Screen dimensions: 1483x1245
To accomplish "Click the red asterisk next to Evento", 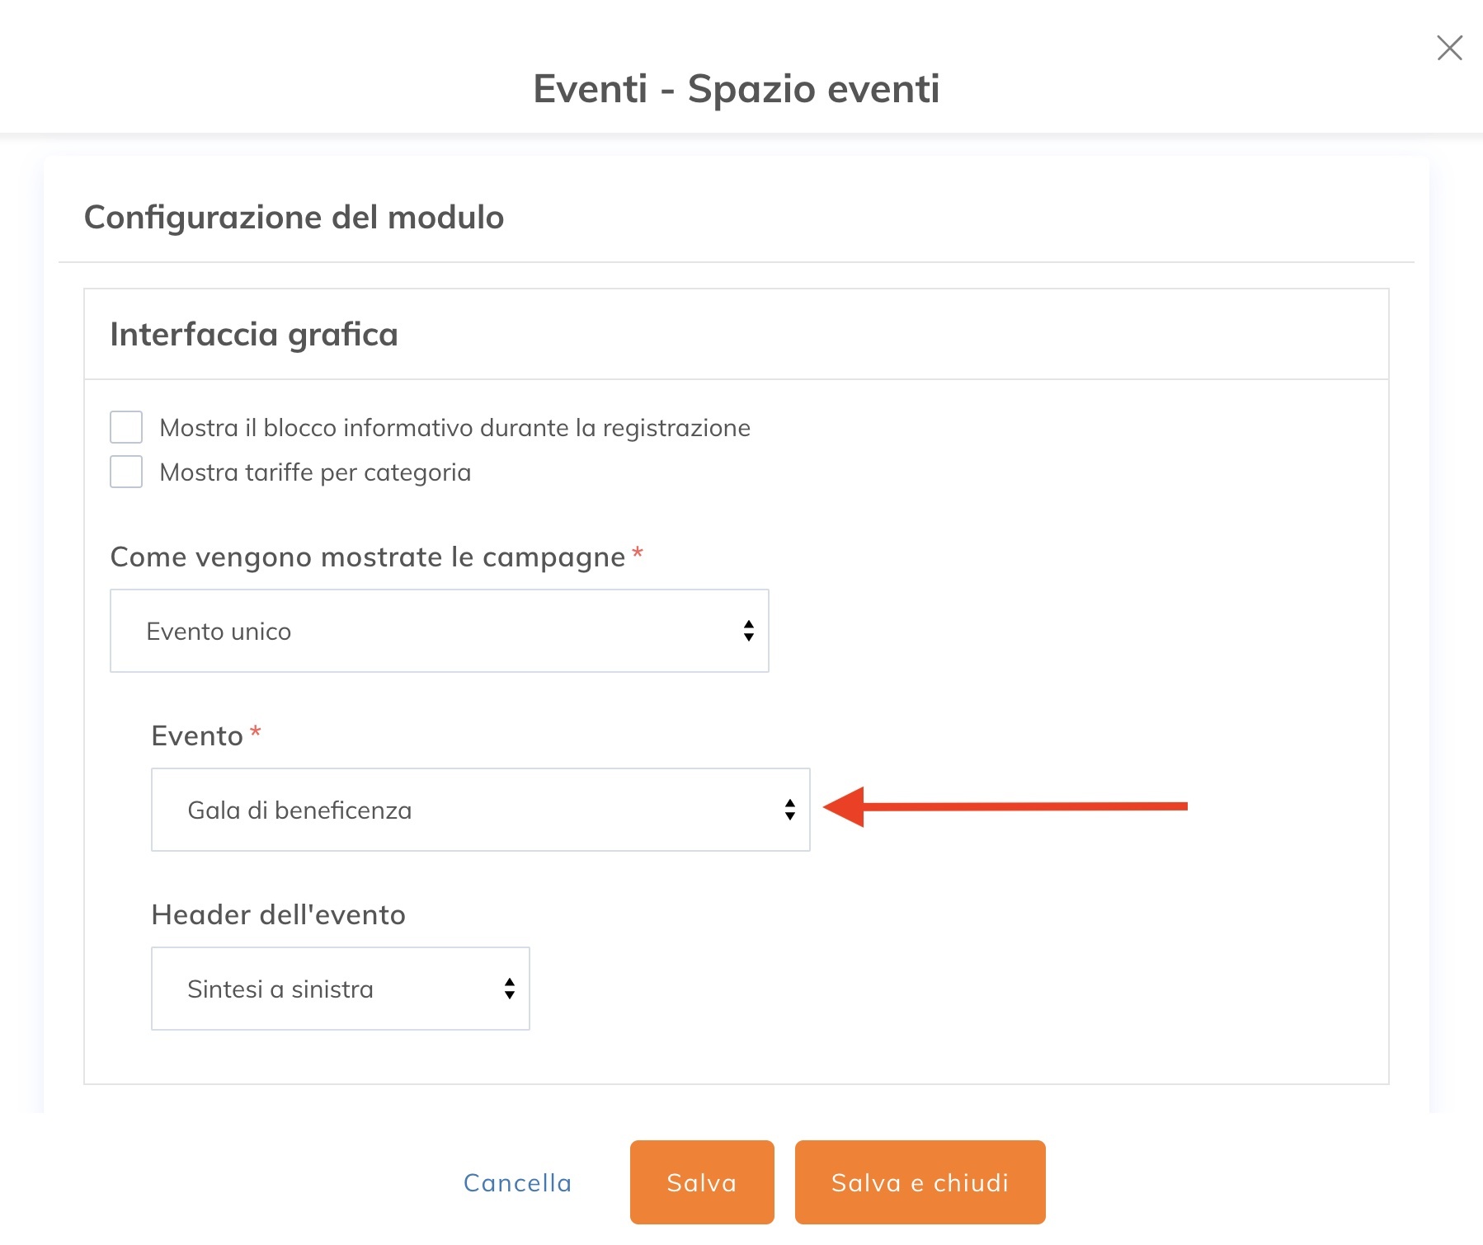I will [x=256, y=732].
